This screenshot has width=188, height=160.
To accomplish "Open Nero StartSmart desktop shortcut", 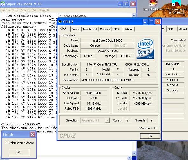I will 153,6.
